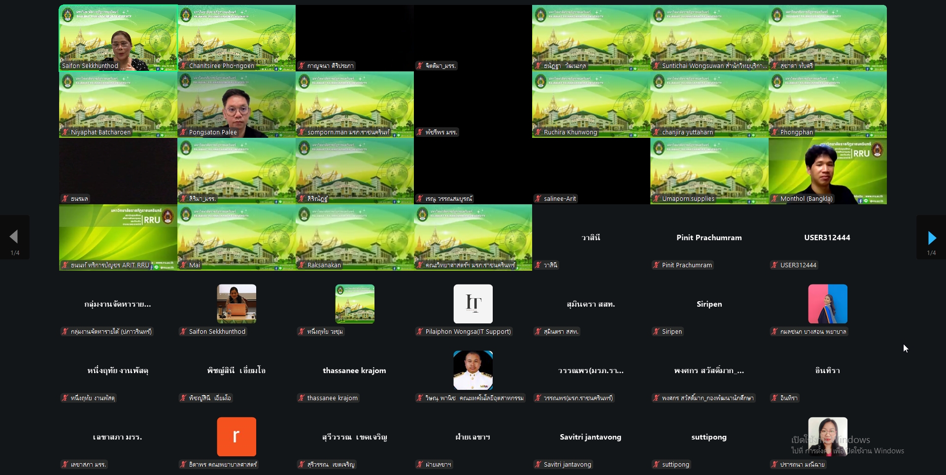Select Ruchira Khunwong's video tile
The image size is (946, 475).
(x=591, y=104)
